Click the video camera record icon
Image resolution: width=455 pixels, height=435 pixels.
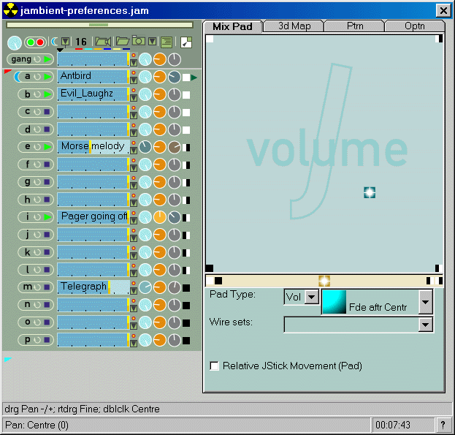point(102,42)
